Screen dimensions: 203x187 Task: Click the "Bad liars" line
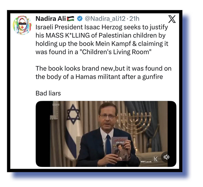tap(48, 93)
